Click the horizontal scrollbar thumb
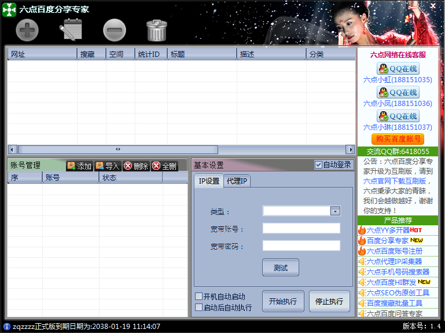The width and height of the screenshot is (445, 333). click(x=118, y=149)
